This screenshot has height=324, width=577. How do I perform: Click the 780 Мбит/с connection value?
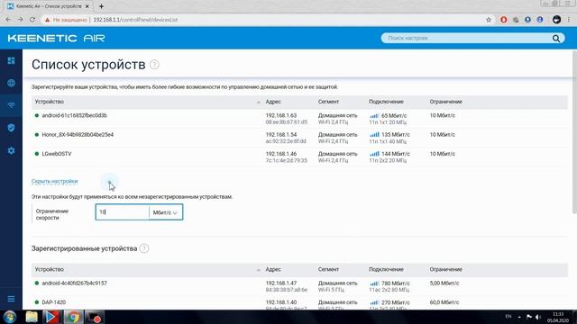click(x=396, y=283)
